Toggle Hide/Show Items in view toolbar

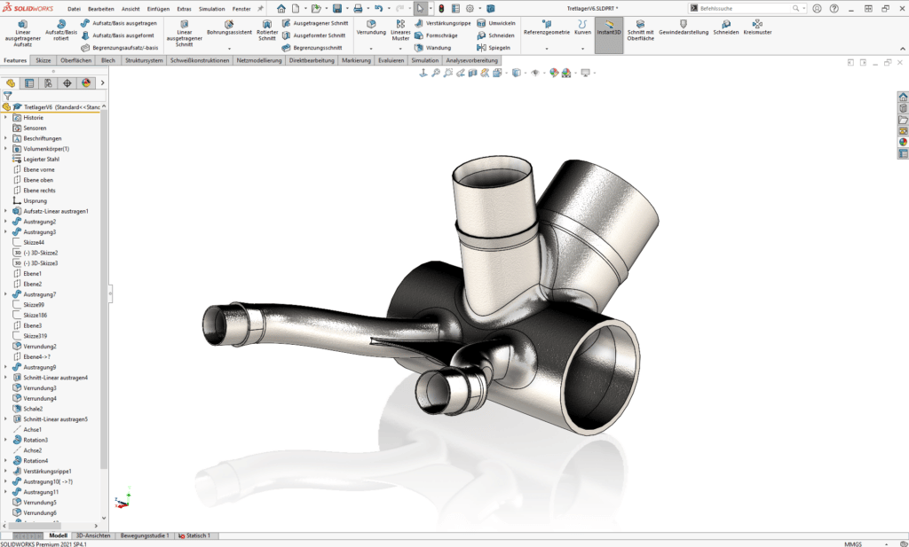click(x=535, y=74)
